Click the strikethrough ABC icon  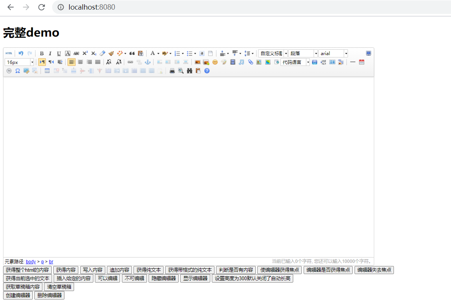tap(76, 54)
